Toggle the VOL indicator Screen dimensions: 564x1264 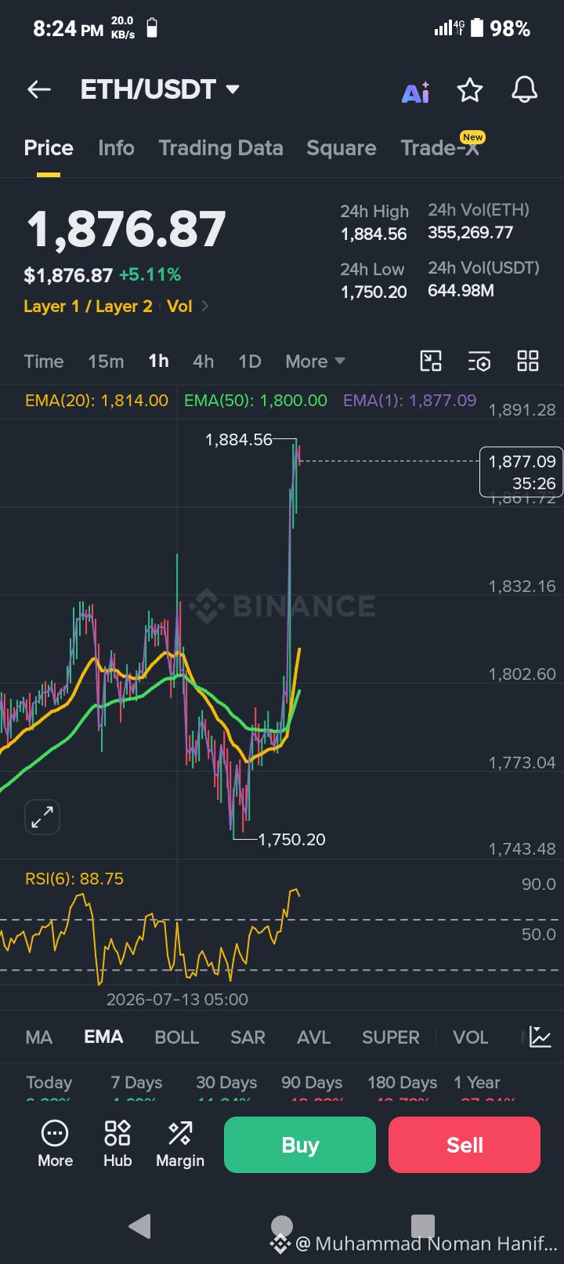[471, 1037]
